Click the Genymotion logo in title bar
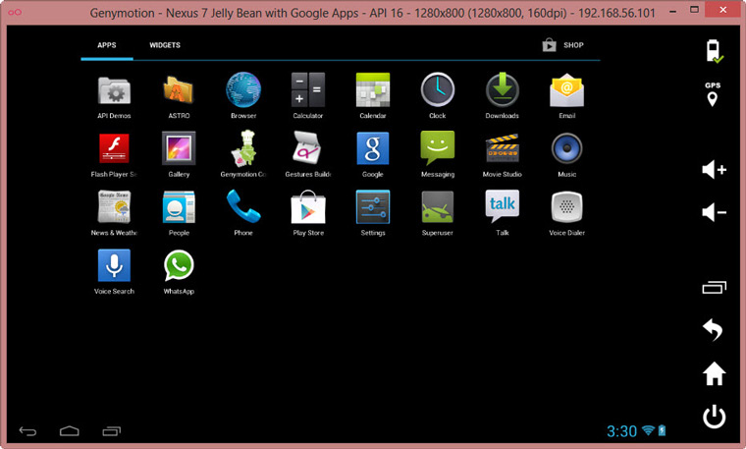 pos(15,12)
